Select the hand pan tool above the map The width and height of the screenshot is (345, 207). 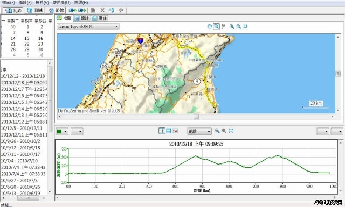(x=210, y=26)
